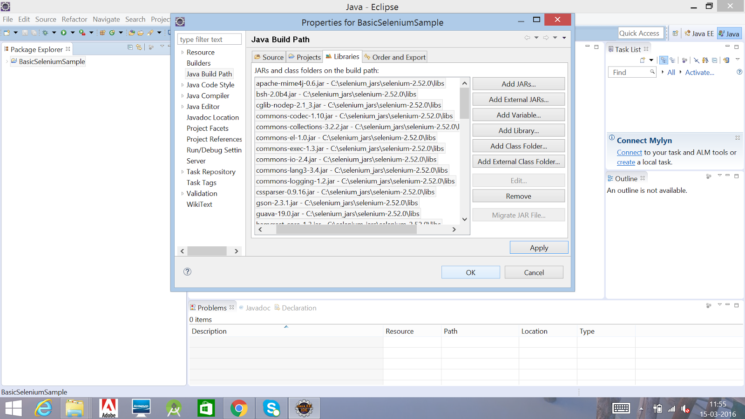
Task: Toggle Scheduled view in Task List
Action: [x=672, y=60]
